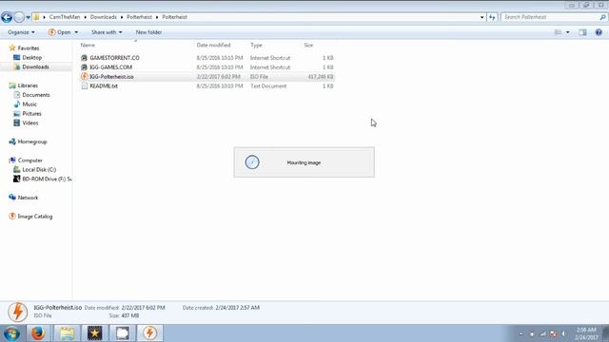
Task: Open Desktop in the navigation pane
Action: [31, 57]
